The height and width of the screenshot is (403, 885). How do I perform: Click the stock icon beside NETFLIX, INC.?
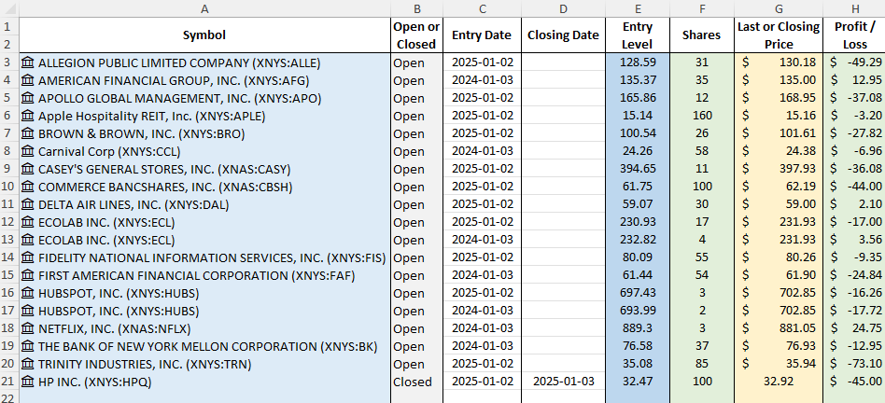[x=27, y=329]
